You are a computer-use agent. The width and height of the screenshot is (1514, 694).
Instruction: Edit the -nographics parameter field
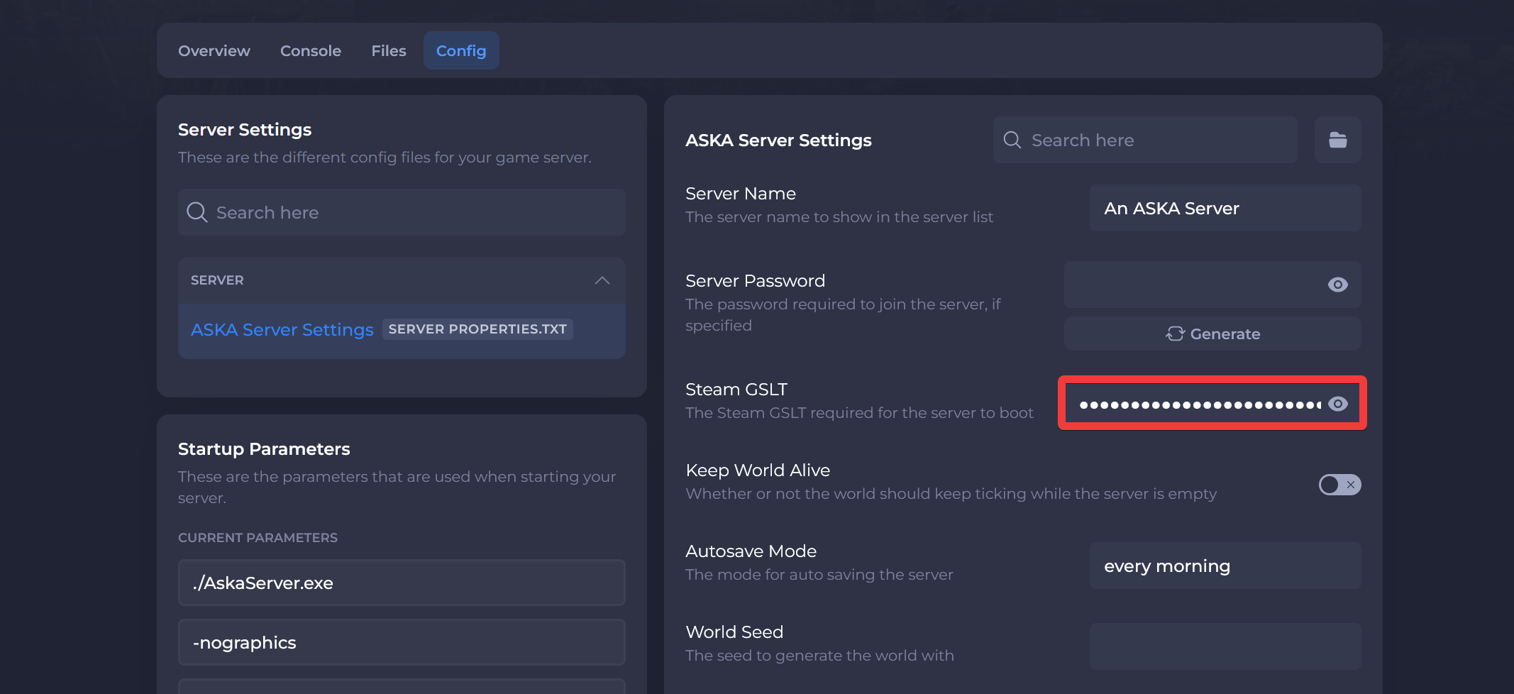[402, 642]
